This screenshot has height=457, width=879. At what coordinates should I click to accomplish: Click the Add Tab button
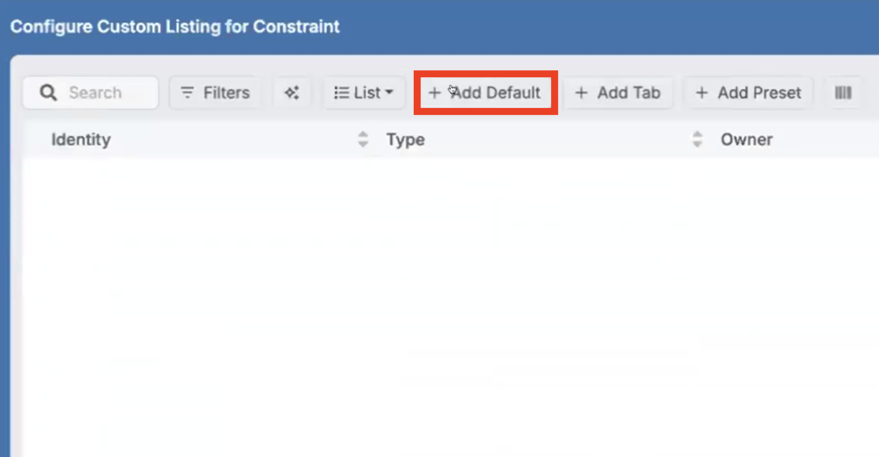[618, 93]
